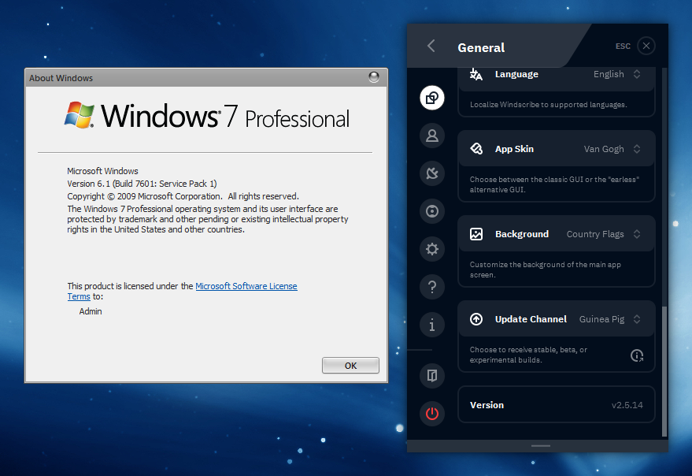Image resolution: width=692 pixels, height=476 pixels.
Task: Open the About info icon in sidebar
Action: (431, 324)
